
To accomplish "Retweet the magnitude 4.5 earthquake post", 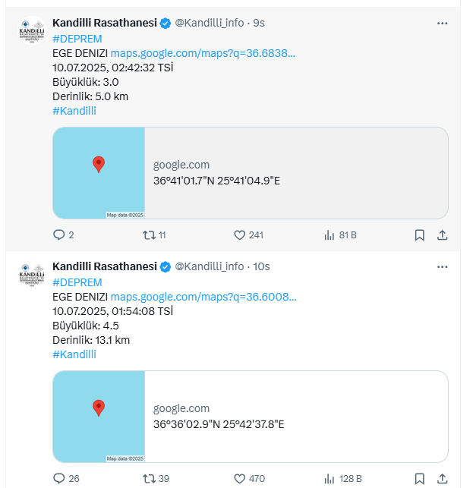I will pyautogui.click(x=149, y=479).
